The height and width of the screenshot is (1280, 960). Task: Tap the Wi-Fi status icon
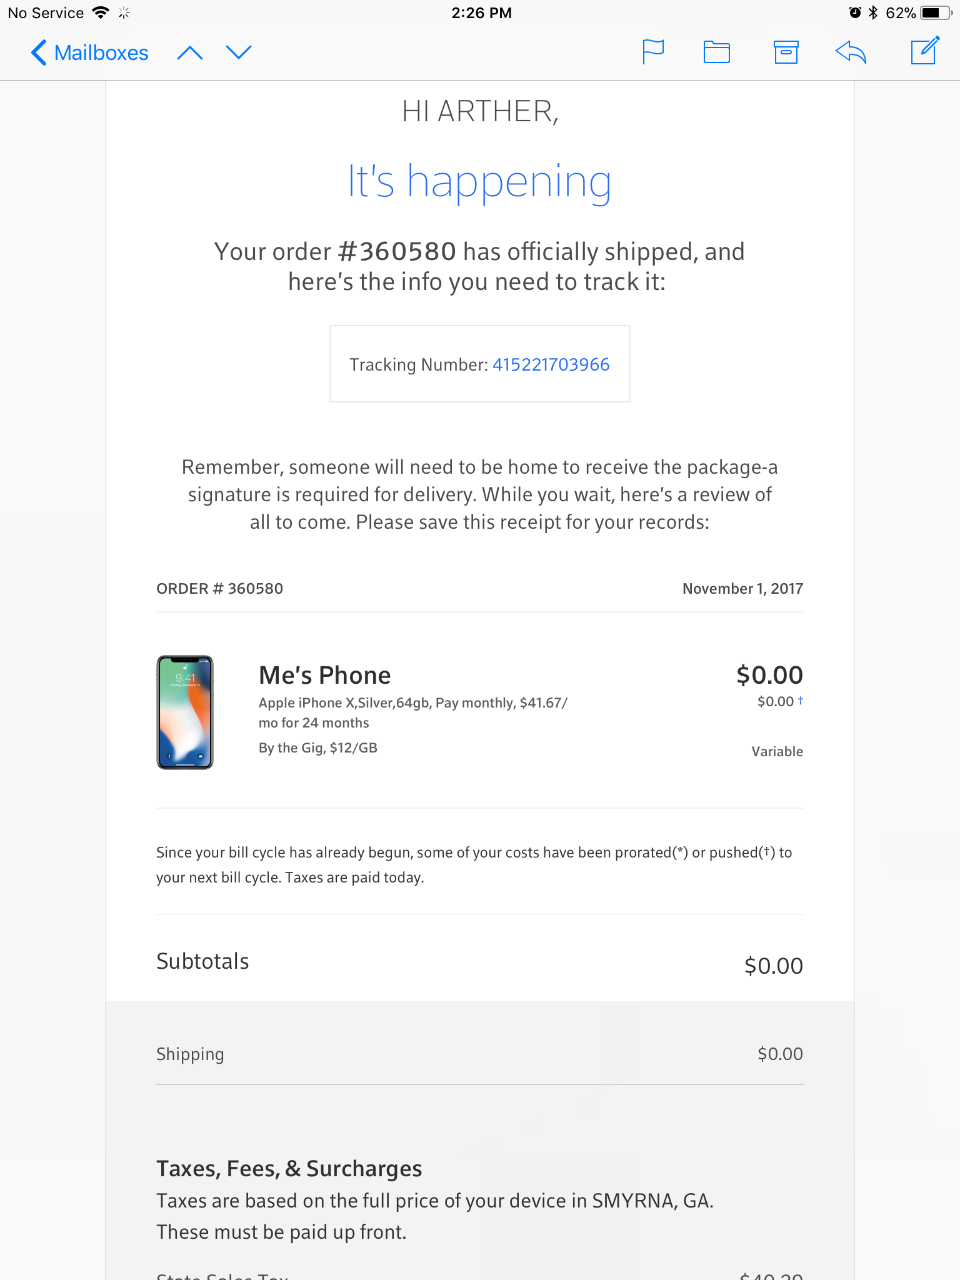101,12
